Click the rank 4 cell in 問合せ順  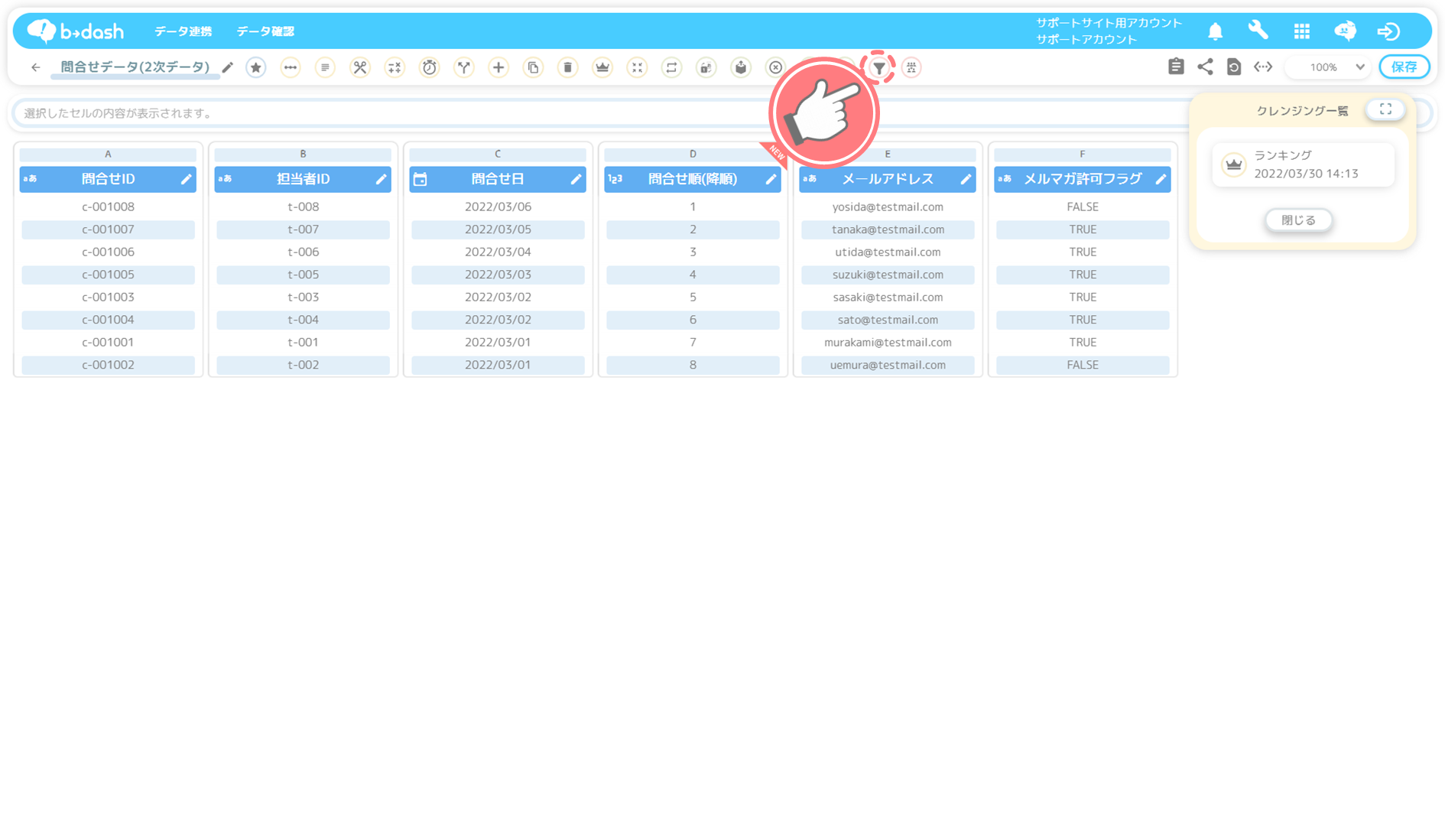pos(693,275)
